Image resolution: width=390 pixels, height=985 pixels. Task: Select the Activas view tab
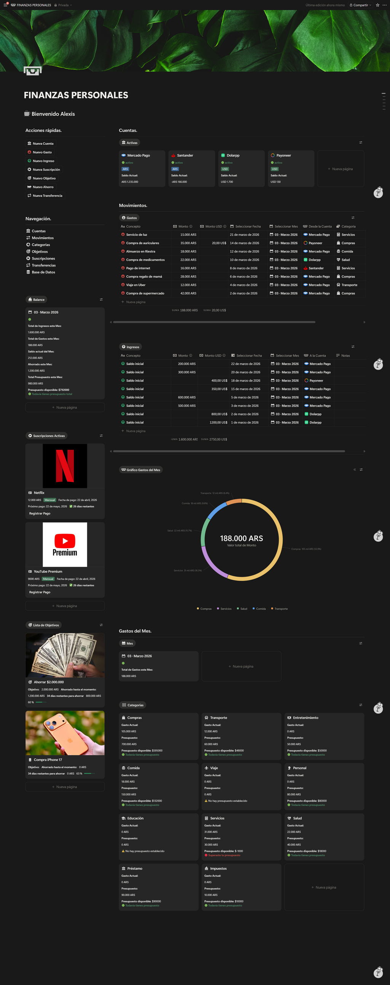coord(129,142)
